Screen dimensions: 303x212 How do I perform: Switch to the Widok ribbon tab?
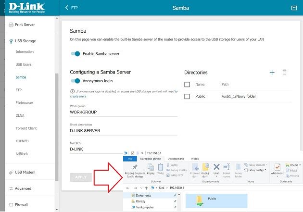pyautogui.click(x=195, y=159)
